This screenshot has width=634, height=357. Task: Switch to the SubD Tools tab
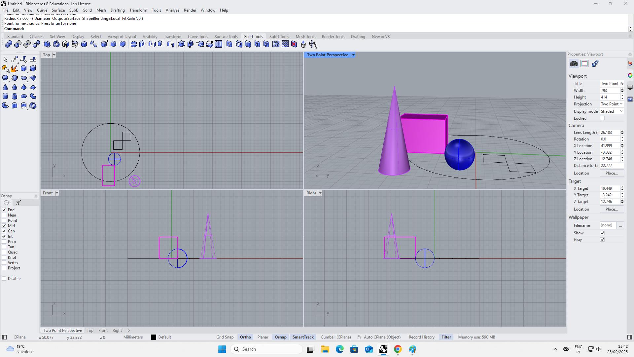click(279, 36)
